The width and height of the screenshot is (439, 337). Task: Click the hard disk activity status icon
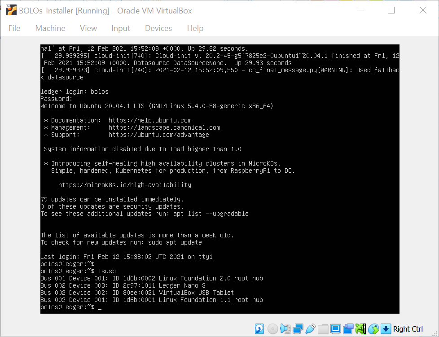259,329
